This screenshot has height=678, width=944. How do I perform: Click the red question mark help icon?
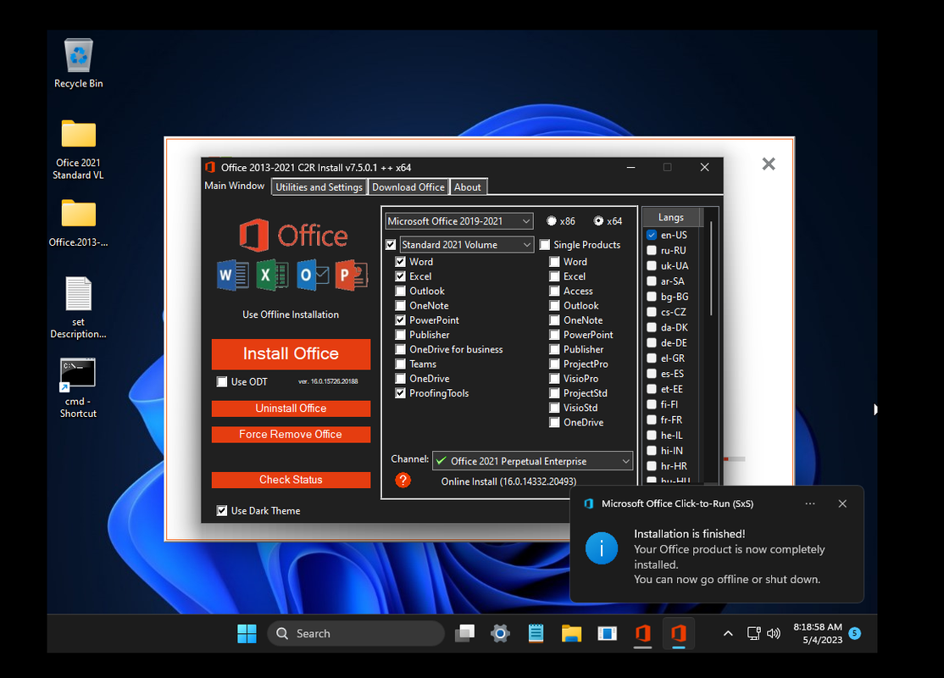pyautogui.click(x=403, y=480)
